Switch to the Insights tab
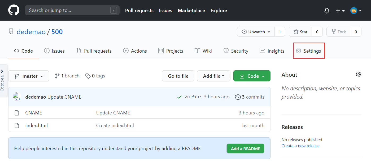The width and height of the screenshot is (371, 162). [272, 51]
